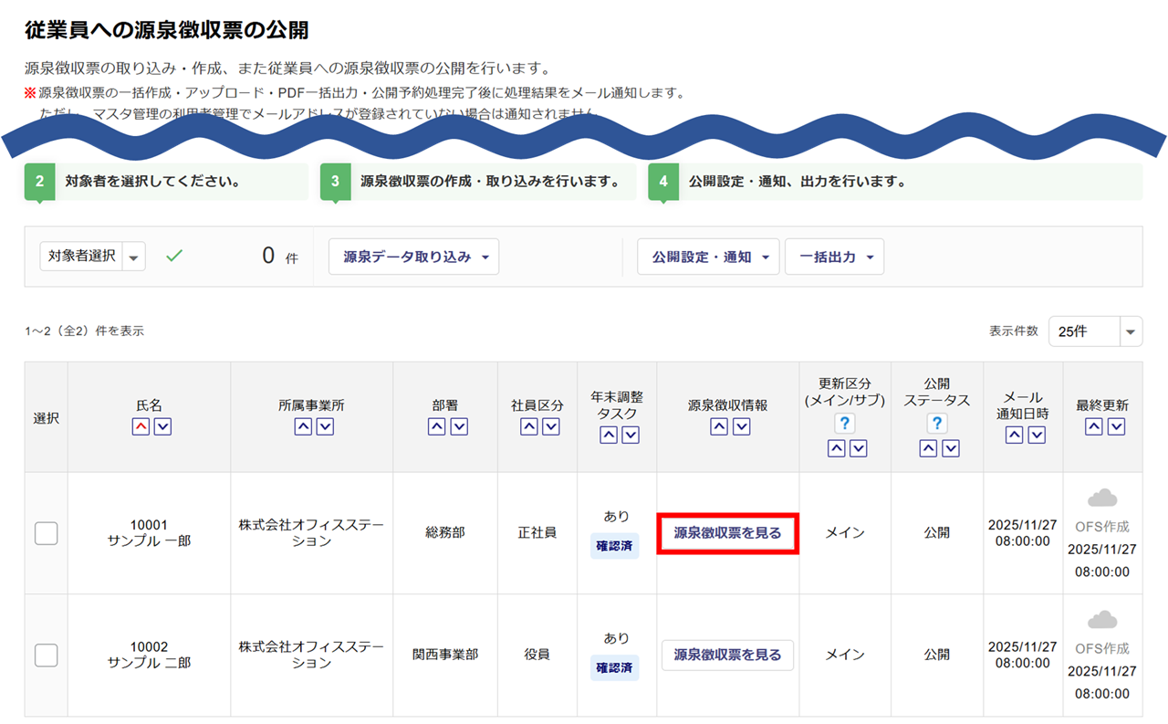The image size is (1168, 724).
Task: Sort 氏名 column ascending with up arrow
Action: 141,426
